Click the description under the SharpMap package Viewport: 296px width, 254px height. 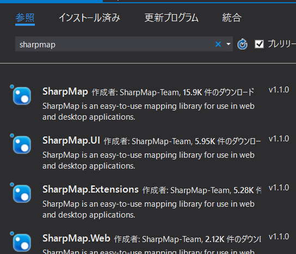149,111
